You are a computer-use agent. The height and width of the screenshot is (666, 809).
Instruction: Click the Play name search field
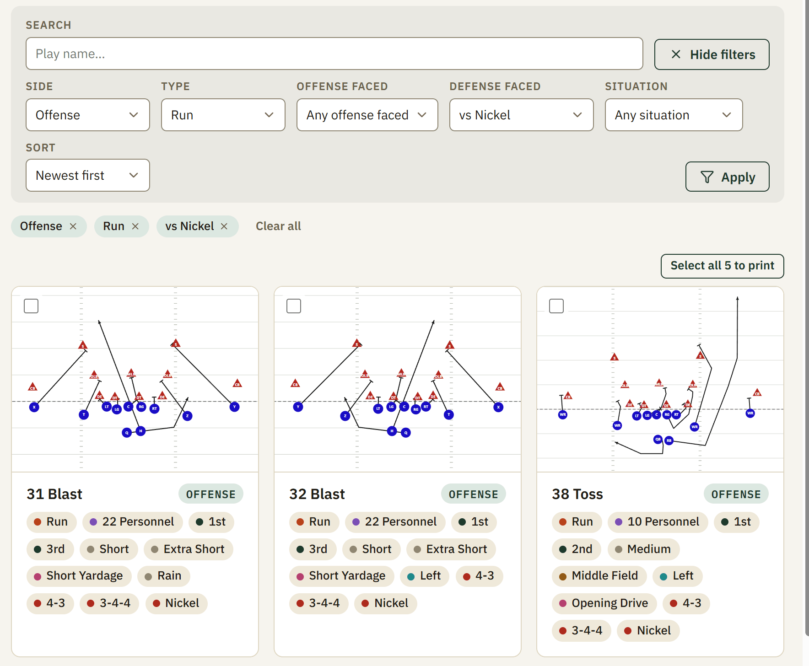click(x=334, y=54)
